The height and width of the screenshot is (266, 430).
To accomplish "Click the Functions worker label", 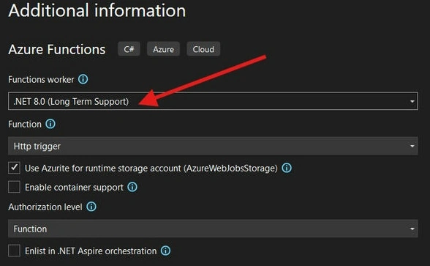I will click(x=41, y=80).
